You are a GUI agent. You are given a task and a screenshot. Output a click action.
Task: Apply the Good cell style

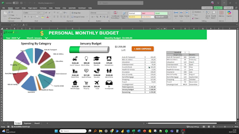[161, 13]
